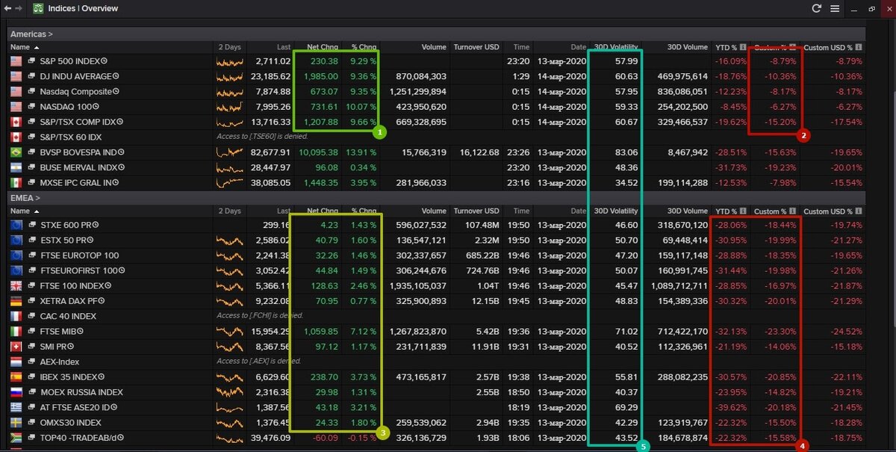
Task: Sort EMEA table by Turnover USD column
Action: 476,211
